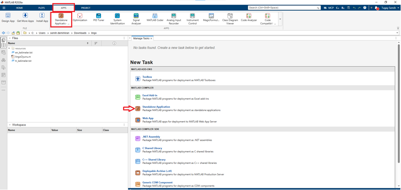Click the Web App link

click(x=148, y=118)
